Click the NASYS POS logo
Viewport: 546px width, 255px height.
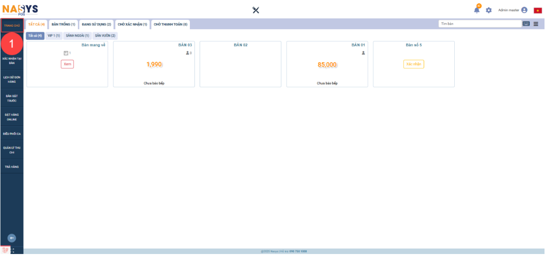20,9
